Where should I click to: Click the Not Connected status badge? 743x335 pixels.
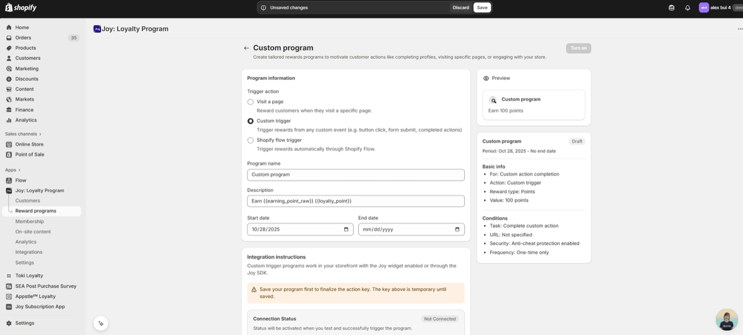tap(440, 319)
